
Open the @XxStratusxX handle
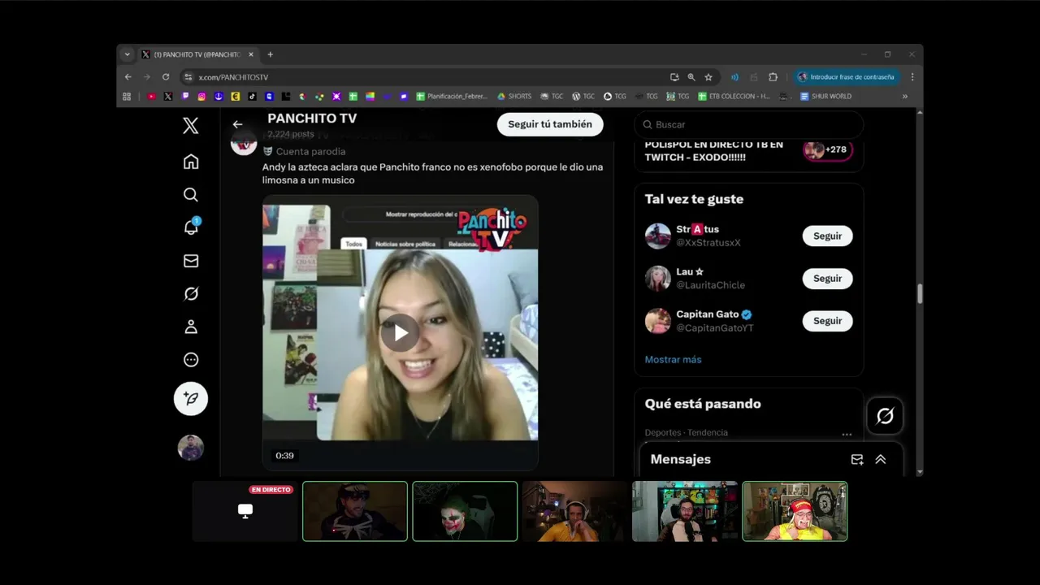[x=708, y=243]
